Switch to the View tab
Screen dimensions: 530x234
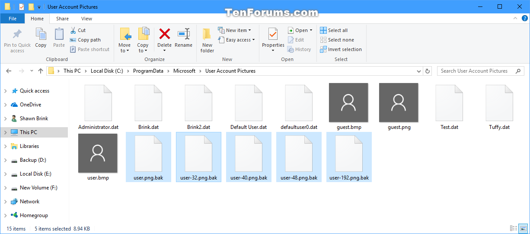(x=86, y=19)
